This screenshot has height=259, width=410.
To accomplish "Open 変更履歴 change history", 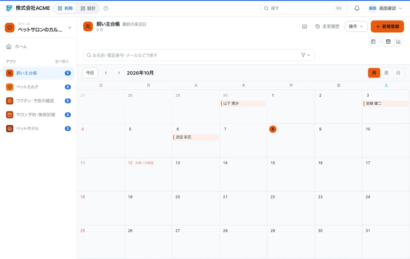I will coord(327,27).
